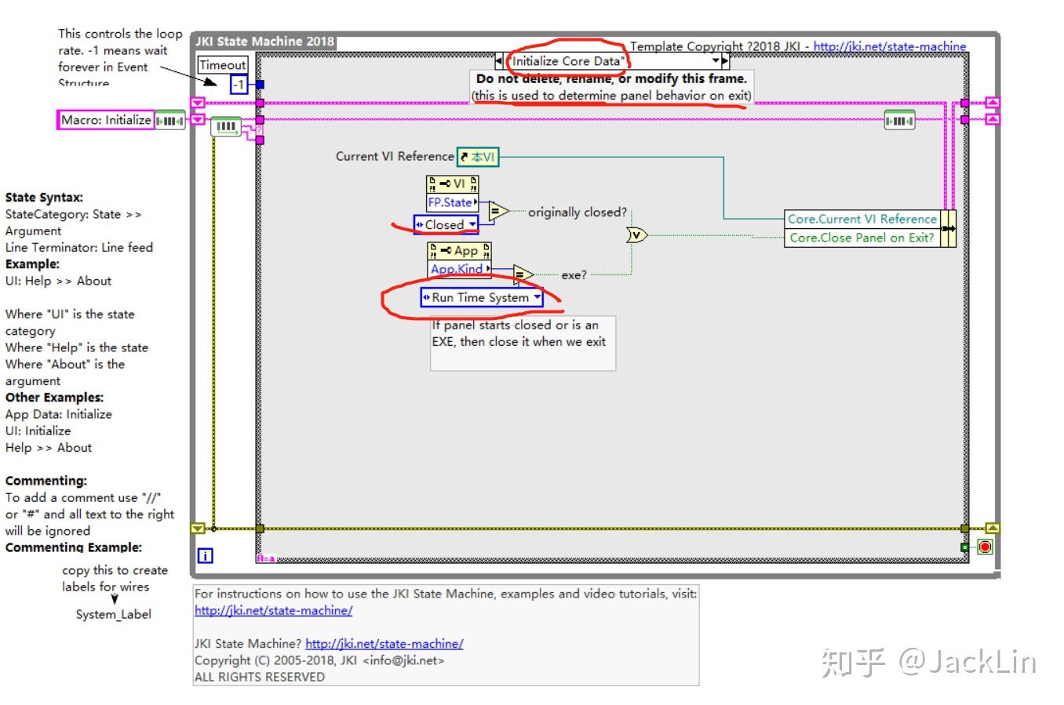The image size is (1064, 705).
Task: Click the Parse State Queue subVI icon
Action: 226,126
